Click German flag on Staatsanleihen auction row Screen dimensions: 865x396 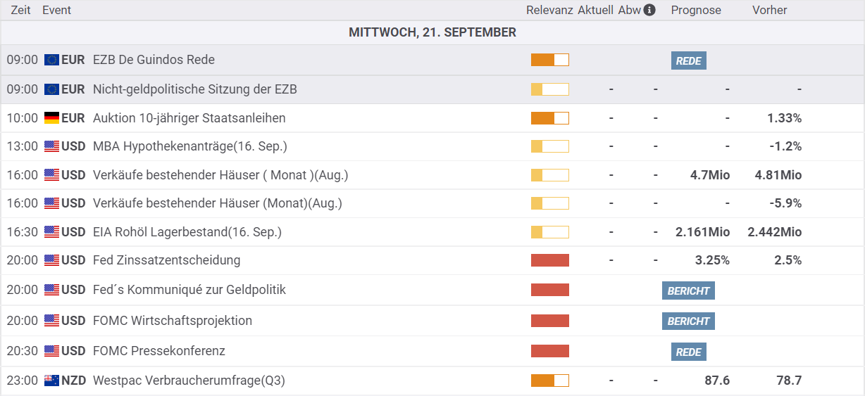(51, 117)
